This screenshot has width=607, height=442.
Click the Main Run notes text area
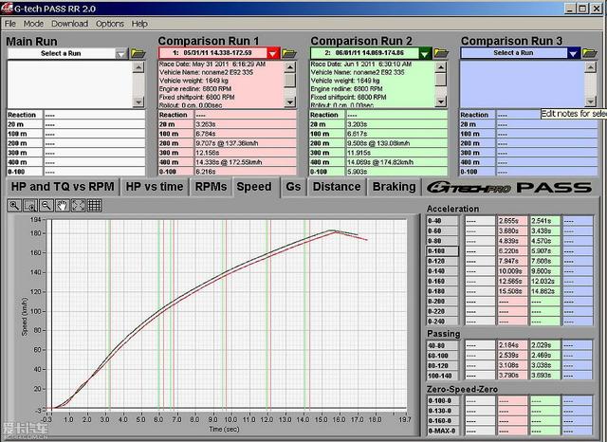[70, 84]
